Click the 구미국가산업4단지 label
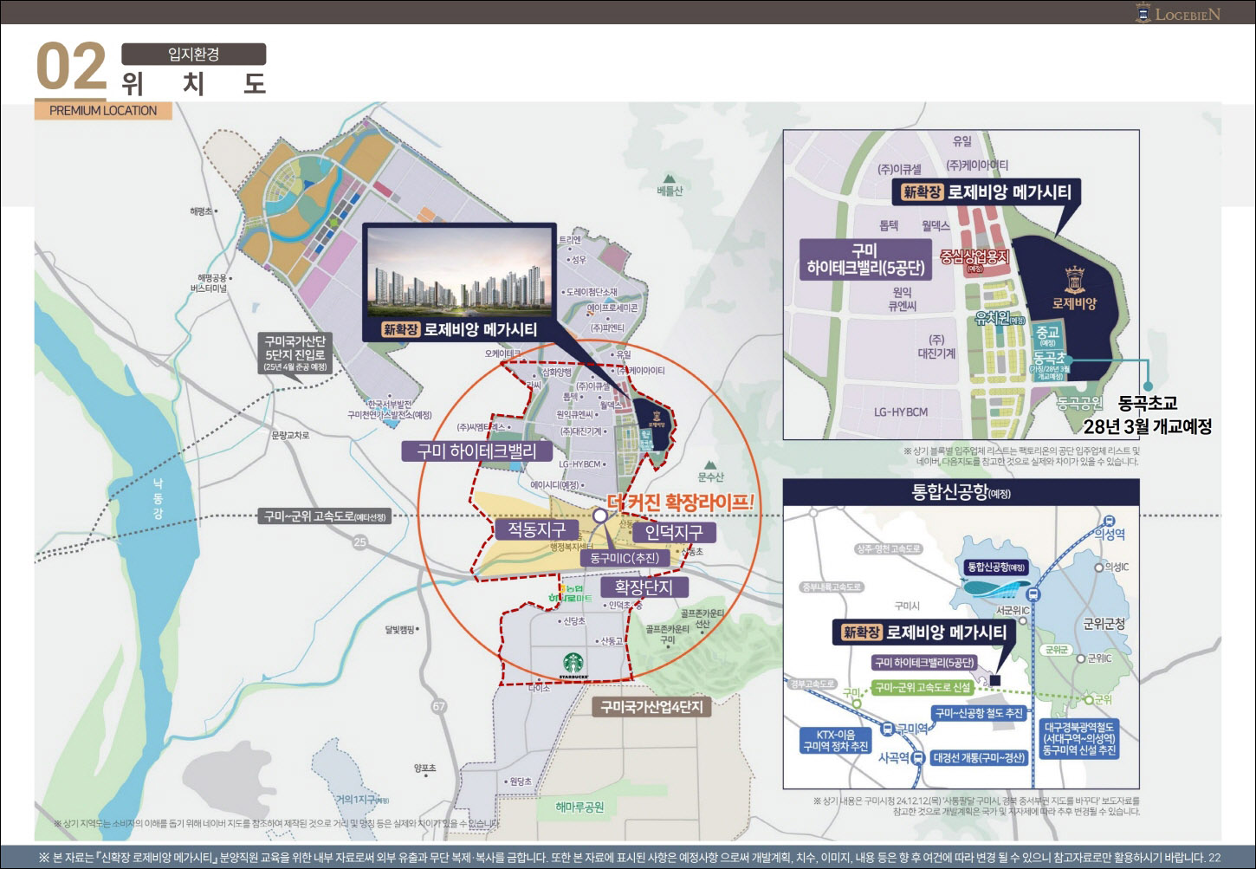Viewport: 1256px width, 869px height. click(652, 707)
